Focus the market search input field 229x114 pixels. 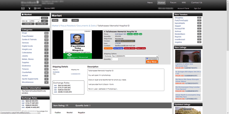tap(31, 18)
